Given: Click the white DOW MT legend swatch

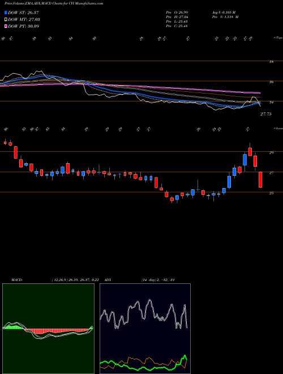Looking at the screenshot, I should pyautogui.click(x=6, y=19).
